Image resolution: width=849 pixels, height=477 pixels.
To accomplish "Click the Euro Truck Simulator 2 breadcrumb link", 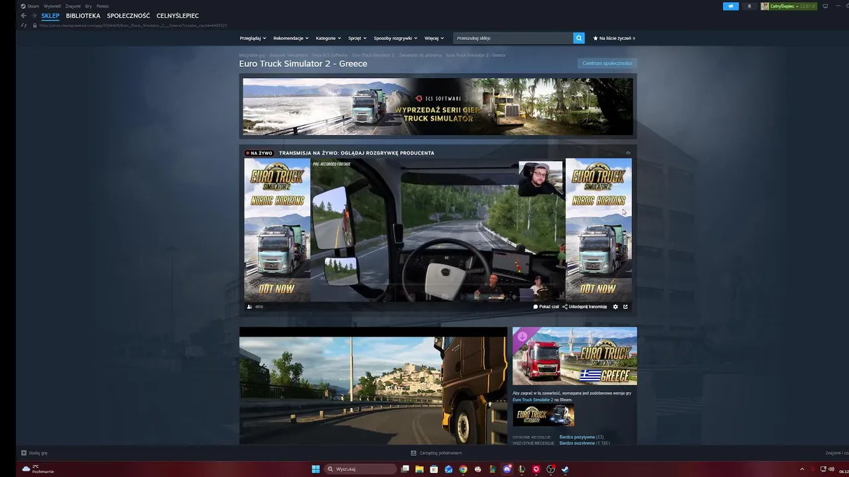I will click(x=373, y=55).
